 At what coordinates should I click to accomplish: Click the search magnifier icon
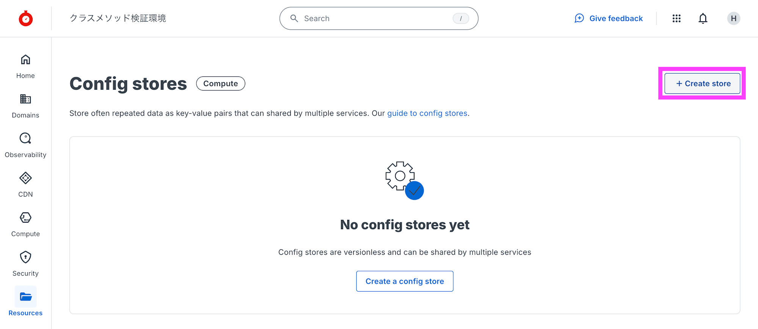tap(294, 19)
